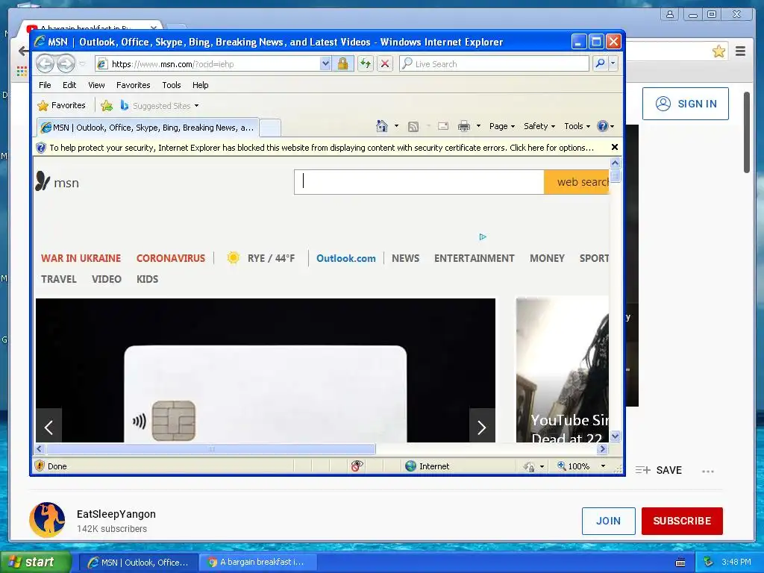Click the JOIN button
The width and height of the screenshot is (764, 573).
click(x=609, y=521)
